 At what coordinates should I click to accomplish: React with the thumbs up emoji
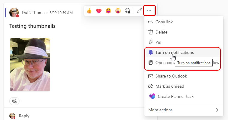pos(89,11)
